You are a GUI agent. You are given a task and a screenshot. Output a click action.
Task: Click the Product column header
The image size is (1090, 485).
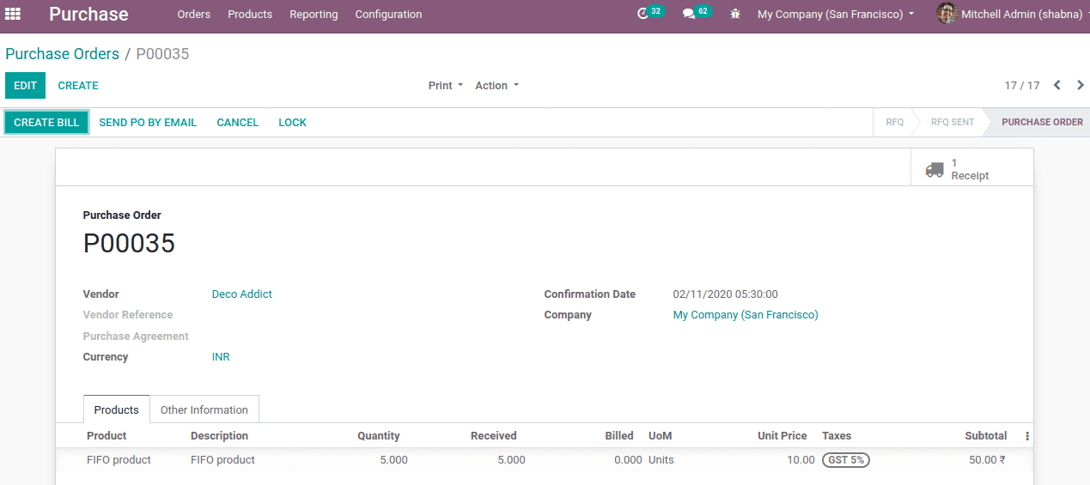pyautogui.click(x=107, y=436)
